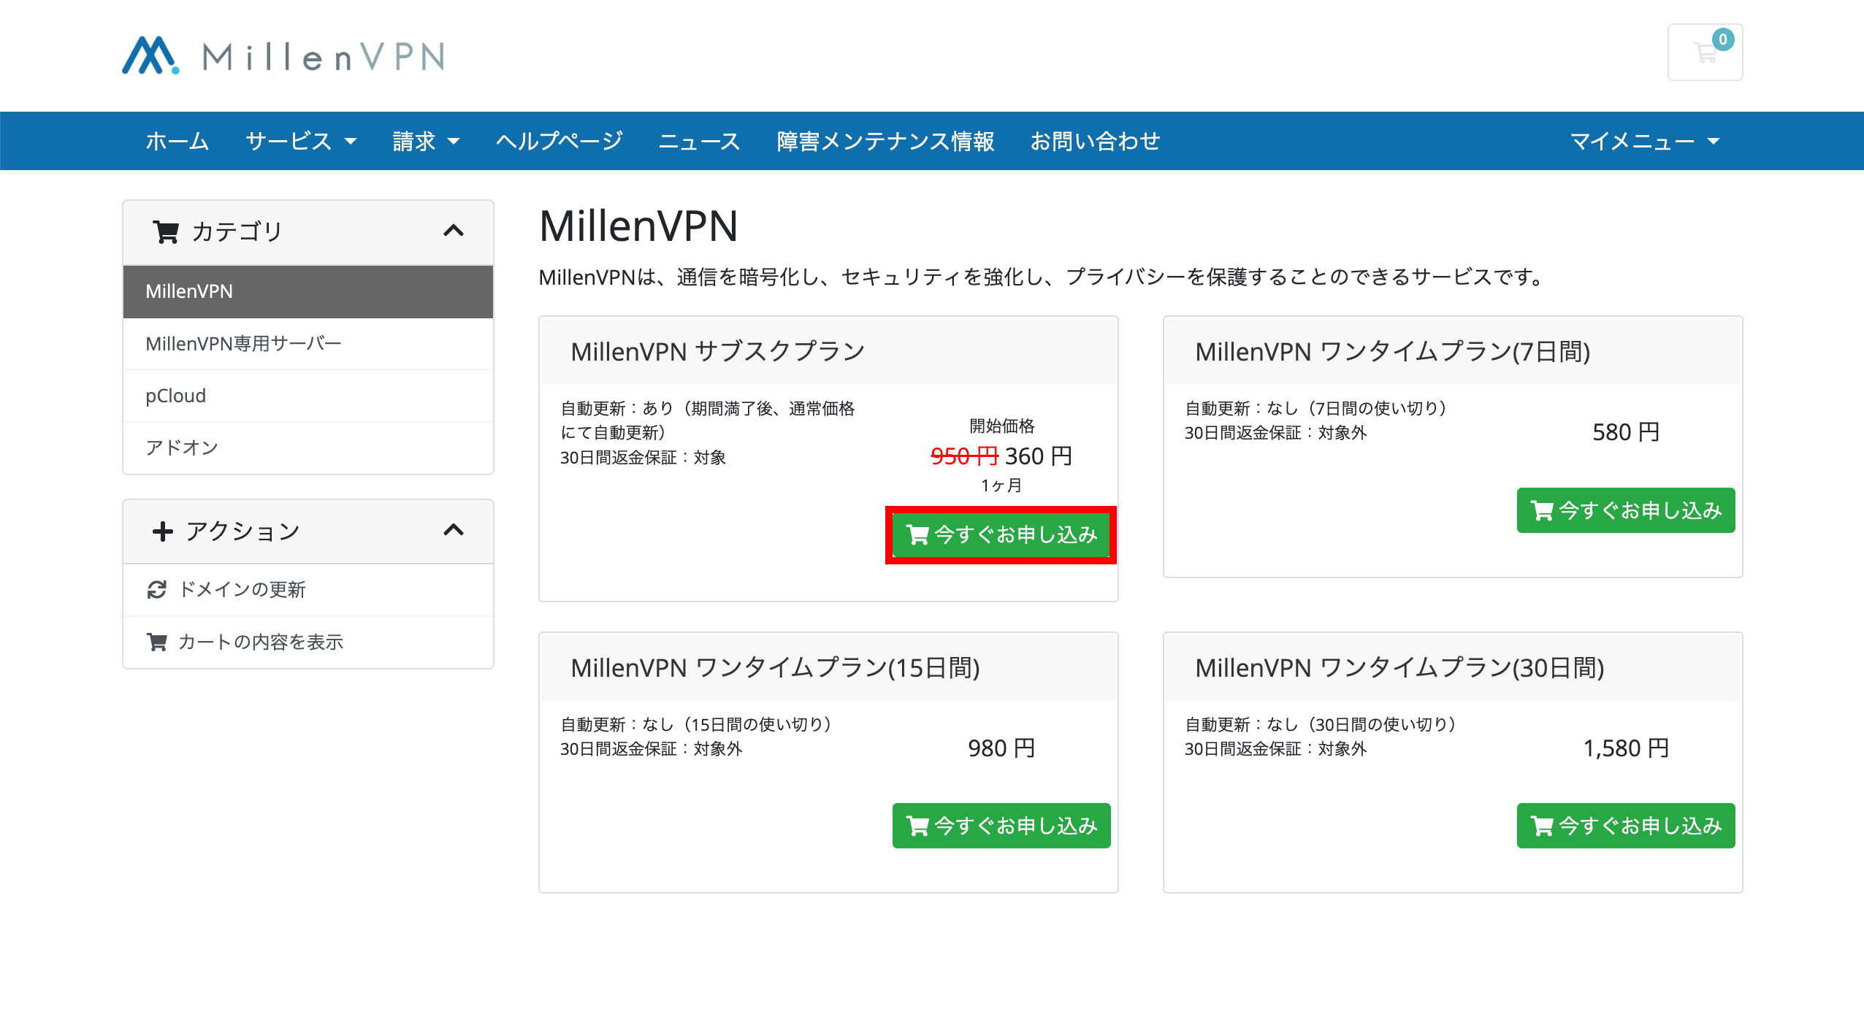Click the refresh icon for ドメインの更新
Screen dimensions: 1864x1025
click(157, 590)
